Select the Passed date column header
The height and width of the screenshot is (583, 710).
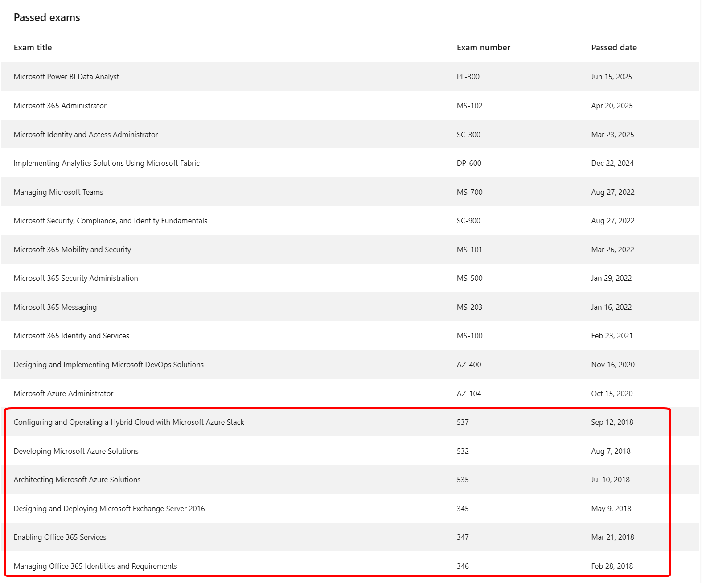pyautogui.click(x=614, y=48)
